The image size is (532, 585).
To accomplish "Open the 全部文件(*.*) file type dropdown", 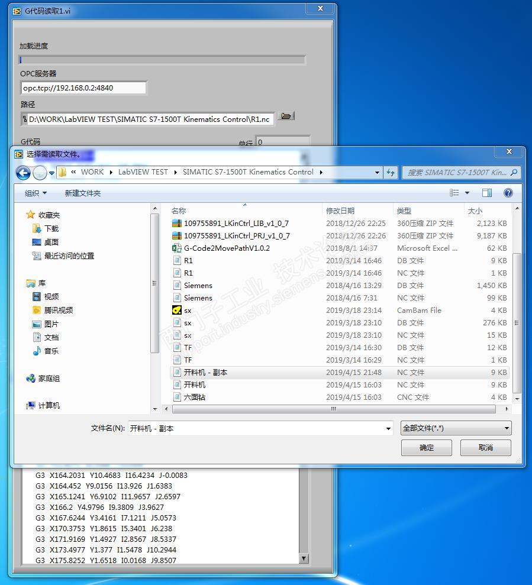I will pos(456,428).
